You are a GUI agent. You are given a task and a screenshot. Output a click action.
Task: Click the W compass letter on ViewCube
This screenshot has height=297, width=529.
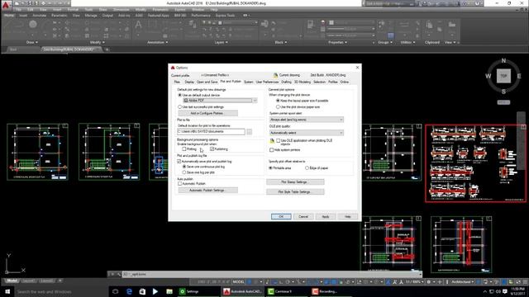488,76
